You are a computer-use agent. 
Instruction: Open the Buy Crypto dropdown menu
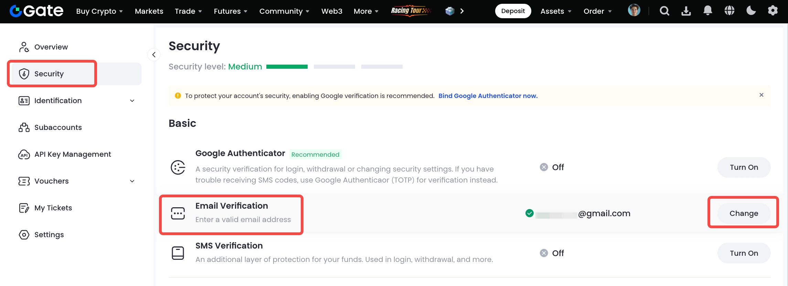[99, 11]
